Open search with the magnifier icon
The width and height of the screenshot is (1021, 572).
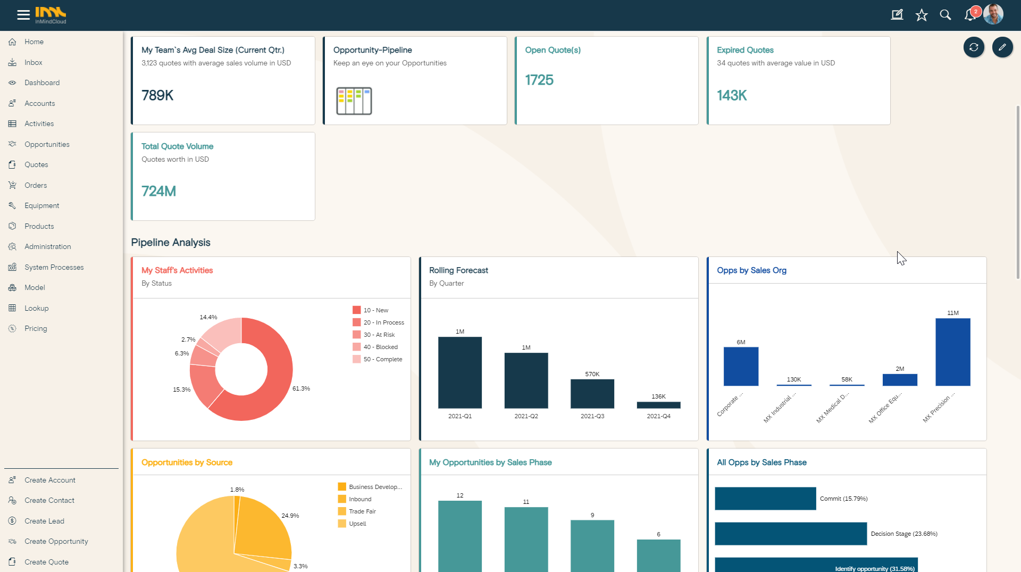[x=945, y=15]
